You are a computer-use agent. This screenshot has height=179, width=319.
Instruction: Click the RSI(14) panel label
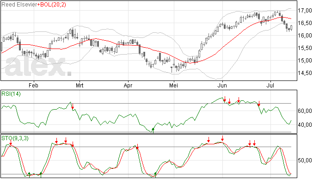coord(11,94)
